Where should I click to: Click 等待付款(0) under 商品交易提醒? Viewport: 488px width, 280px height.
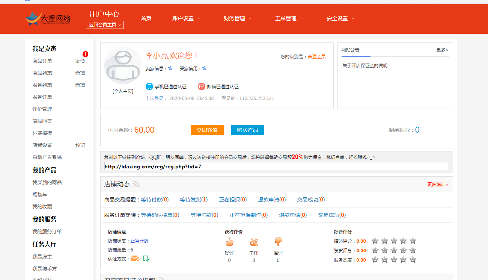(x=155, y=200)
